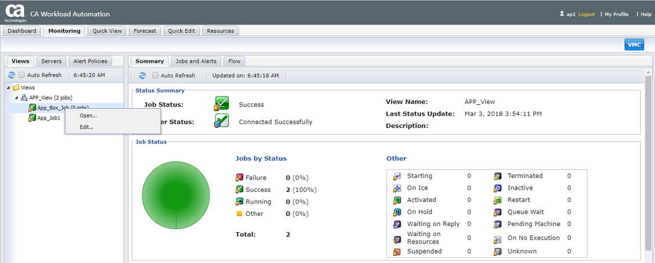Click the Waiting on Reply icon
The width and height of the screenshot is (655, 263).
pyautogui.click(x=397, y=224)
